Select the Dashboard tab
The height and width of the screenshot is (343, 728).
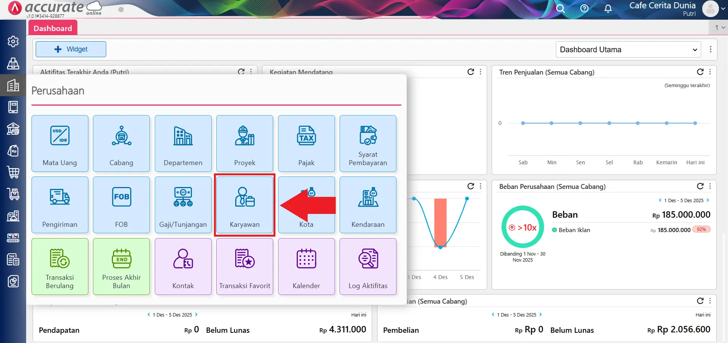point(53,28)
